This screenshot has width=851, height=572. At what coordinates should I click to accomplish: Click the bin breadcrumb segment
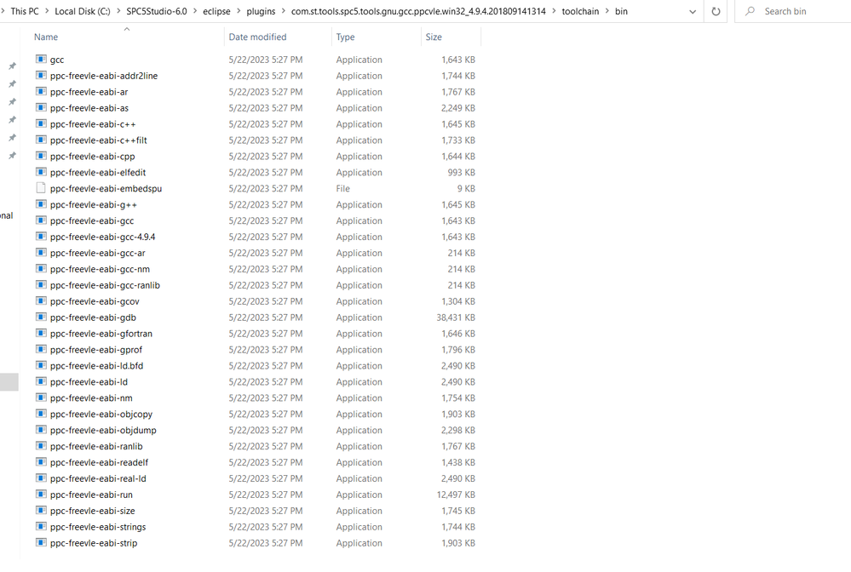coord(621,11)
